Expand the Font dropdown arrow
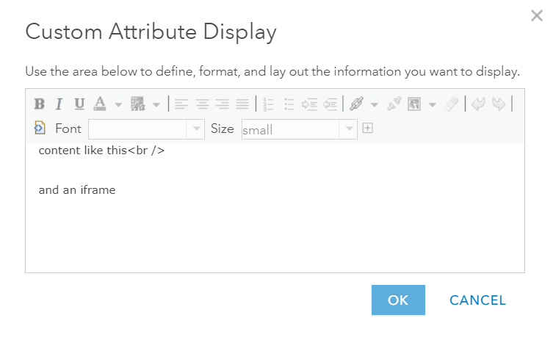The image size is (553, 351). coord(196,129)
